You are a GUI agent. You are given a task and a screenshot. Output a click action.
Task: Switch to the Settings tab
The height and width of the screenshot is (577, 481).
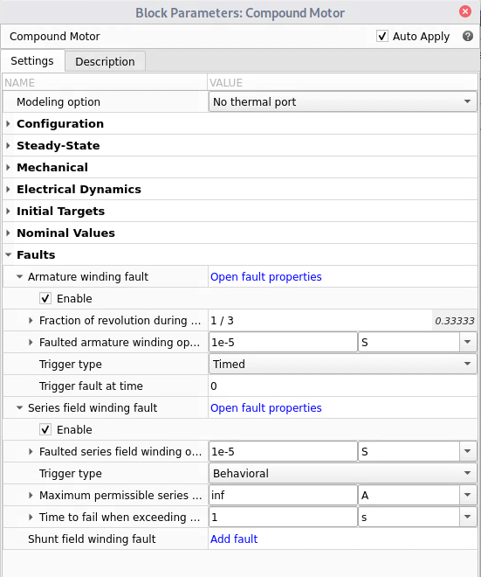pyautogui.click(x=32, y=60)
